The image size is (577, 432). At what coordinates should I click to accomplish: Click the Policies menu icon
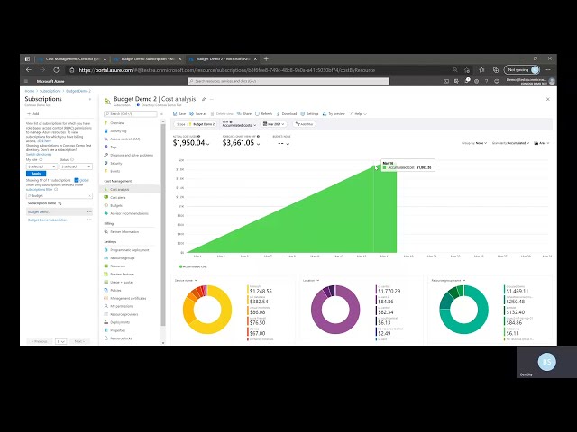(x=106, y=290)
